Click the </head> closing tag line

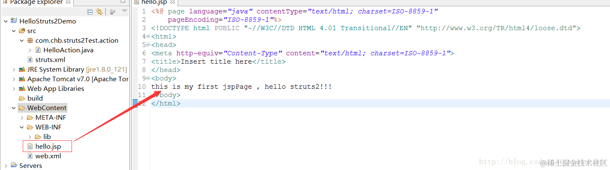166,70
